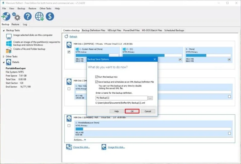Screen dimensions: 241x164
Task: Collapse the Details section arrow
Action: (4, 62)
